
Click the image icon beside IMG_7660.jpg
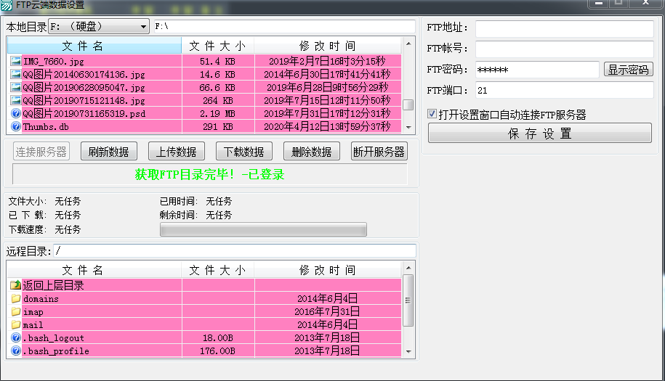pyautogui.click(x=16, y=61)
